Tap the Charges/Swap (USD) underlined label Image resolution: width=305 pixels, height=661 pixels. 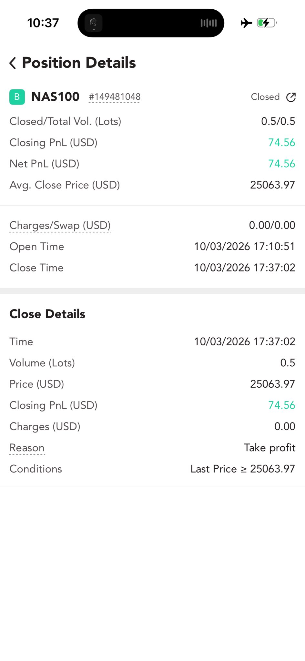60,225
